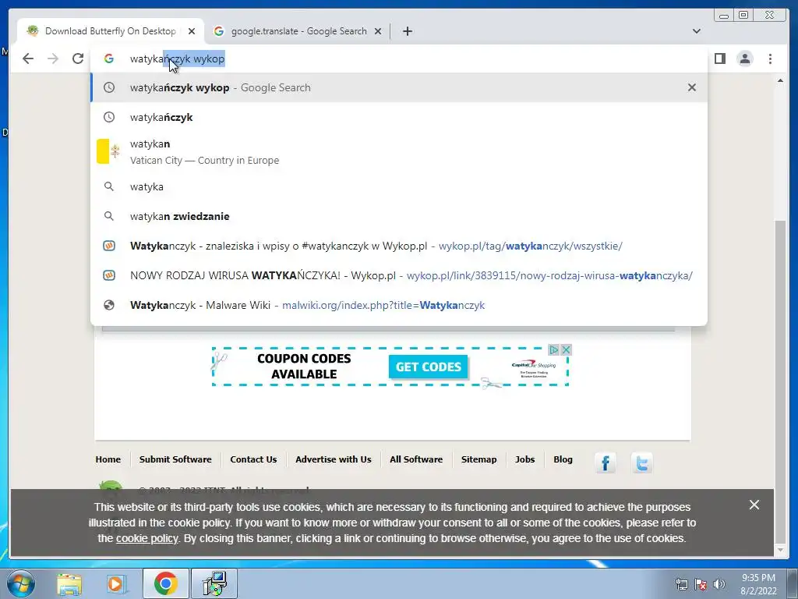Choose watykan Vatican City suggestion
Image resolution: width=798 pixels, height=599 pixels.
tap(398, 152)
